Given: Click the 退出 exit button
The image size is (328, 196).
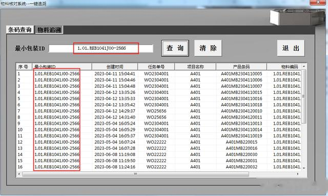Looking at the screenshot, I should (x=291, y=48).
